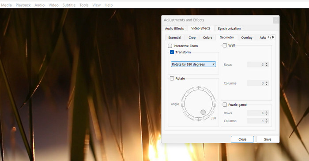Open the Rotate by 180 degrees dropdown
The height and width of the screenshot is (161, 309).
[x=193, y=64]
